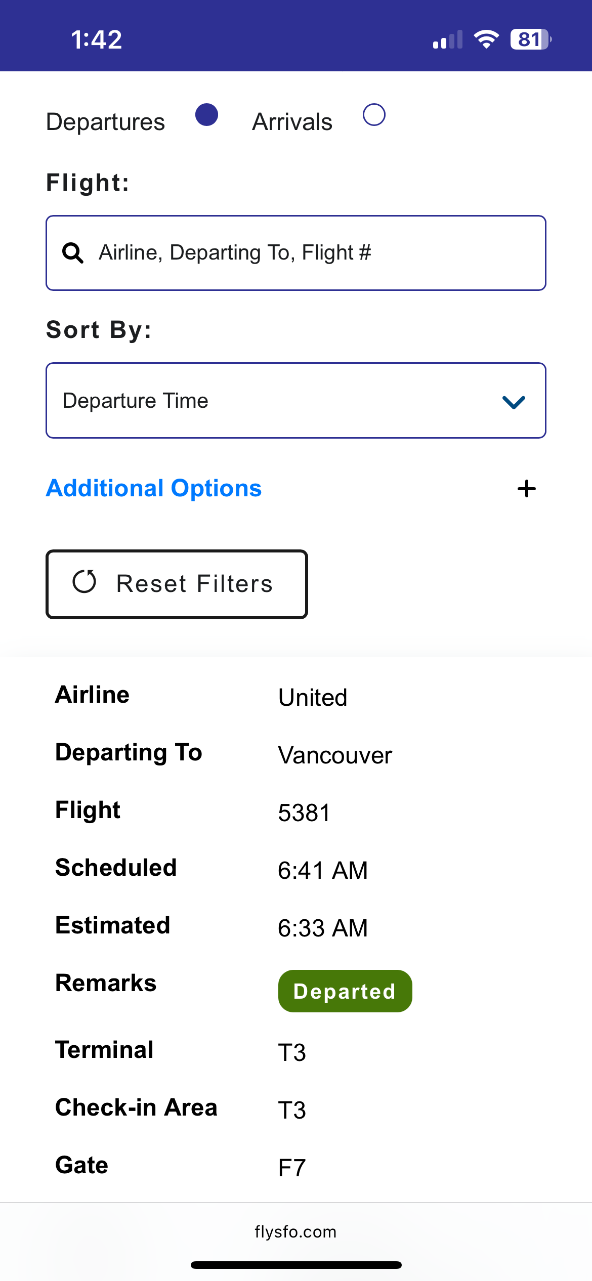
Task: Tap the search magnifier icon
Action: coord(73,253)
